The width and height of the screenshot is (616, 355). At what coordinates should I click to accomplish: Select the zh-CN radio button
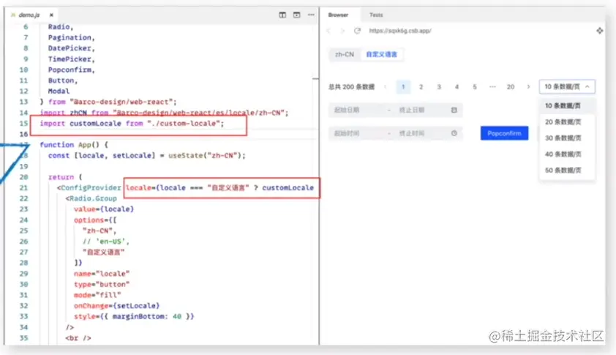[344, 54]
